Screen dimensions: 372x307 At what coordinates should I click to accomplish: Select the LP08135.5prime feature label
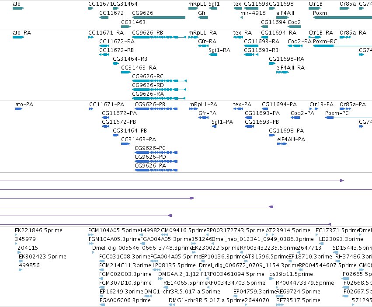[174, 265]
